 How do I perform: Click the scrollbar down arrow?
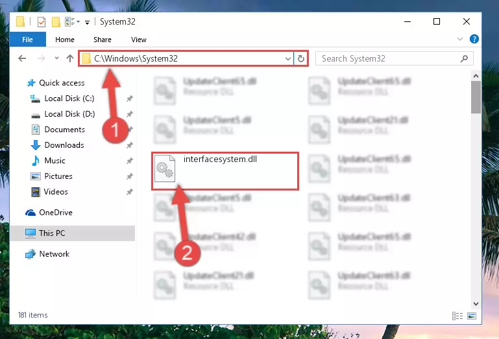click(x=476, y=304)
